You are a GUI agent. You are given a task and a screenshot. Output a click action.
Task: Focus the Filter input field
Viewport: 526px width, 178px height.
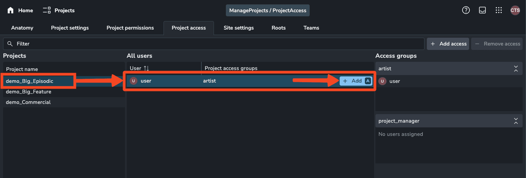coord(214,44)
